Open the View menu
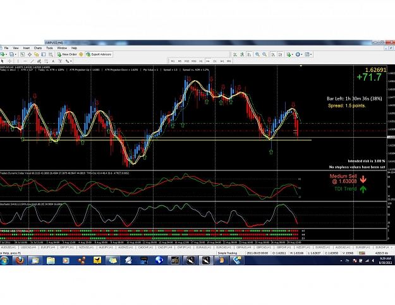The width and height of the screenshot is (395, 305). tap(16, 48)
